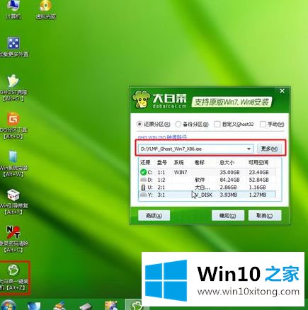Screen dimensions: 308x310
Task: Click the 盘号 column header
Action: tap(162, 163)
